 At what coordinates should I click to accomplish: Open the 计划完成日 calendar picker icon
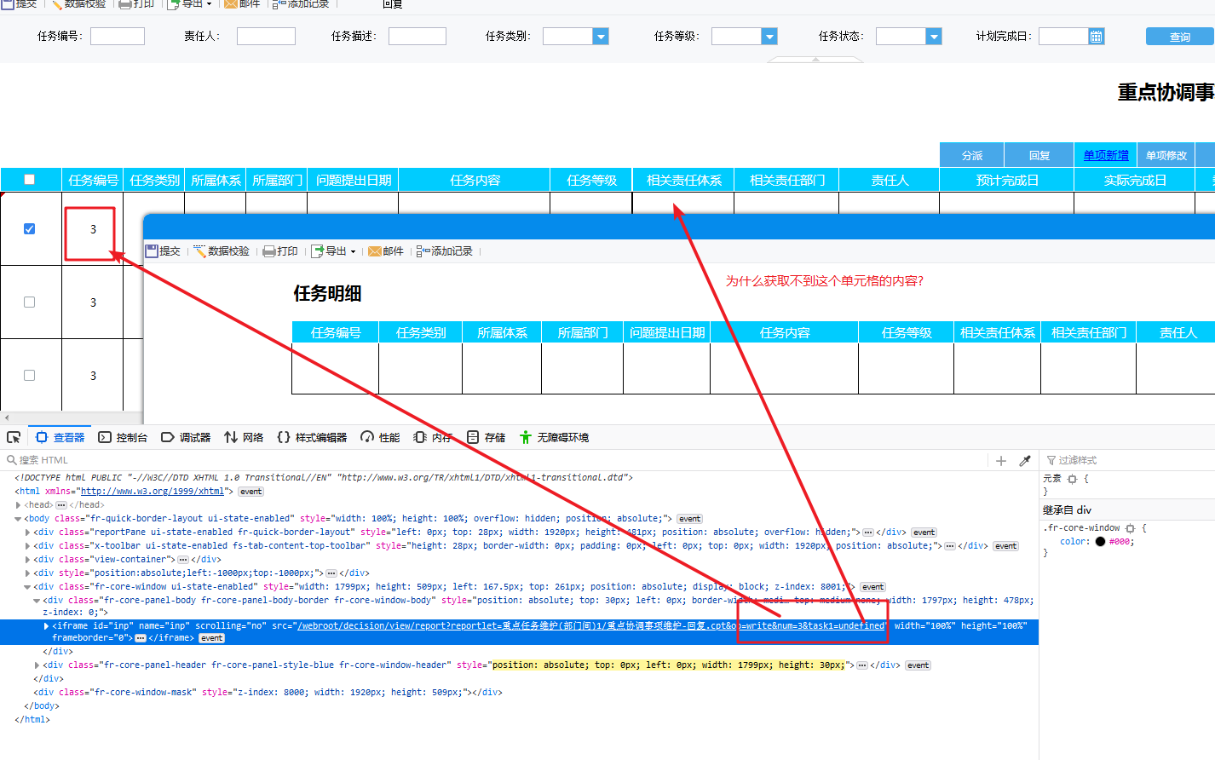[1097, 36]
